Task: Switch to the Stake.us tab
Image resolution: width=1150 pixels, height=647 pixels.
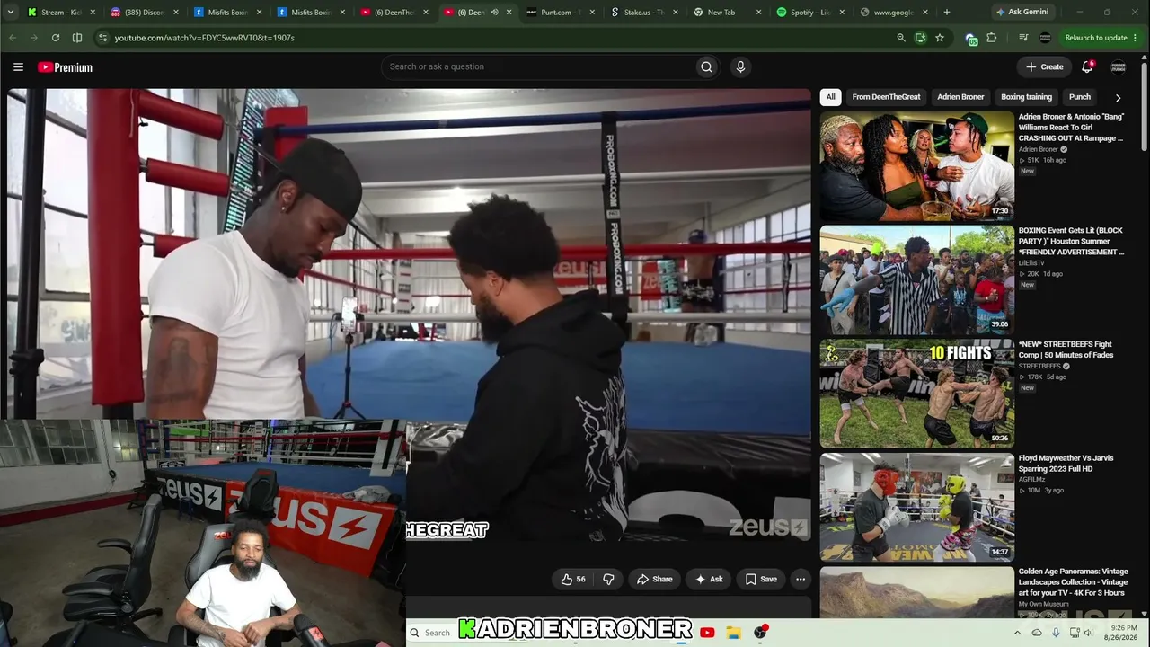Action: [642, 13]
